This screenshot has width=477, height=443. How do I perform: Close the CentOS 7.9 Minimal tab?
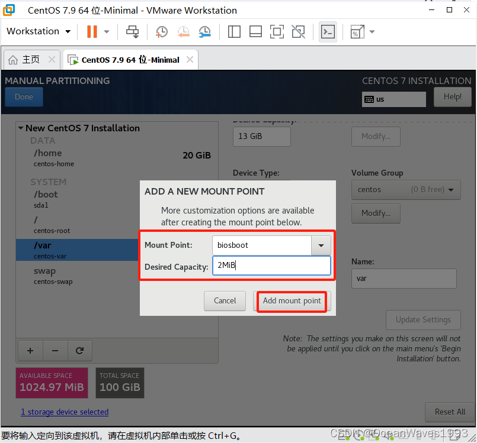click(190, 60)
